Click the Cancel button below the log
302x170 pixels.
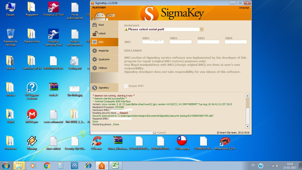159,133
